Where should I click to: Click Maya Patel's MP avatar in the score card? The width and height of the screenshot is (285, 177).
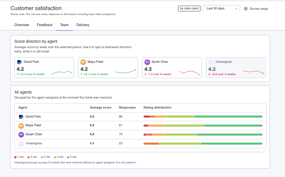(x=83, y=62)
